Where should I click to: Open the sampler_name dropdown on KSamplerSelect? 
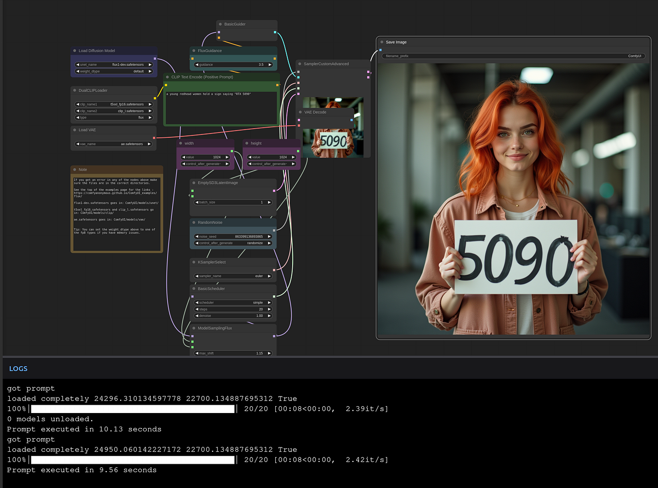(x=233, y=276)
